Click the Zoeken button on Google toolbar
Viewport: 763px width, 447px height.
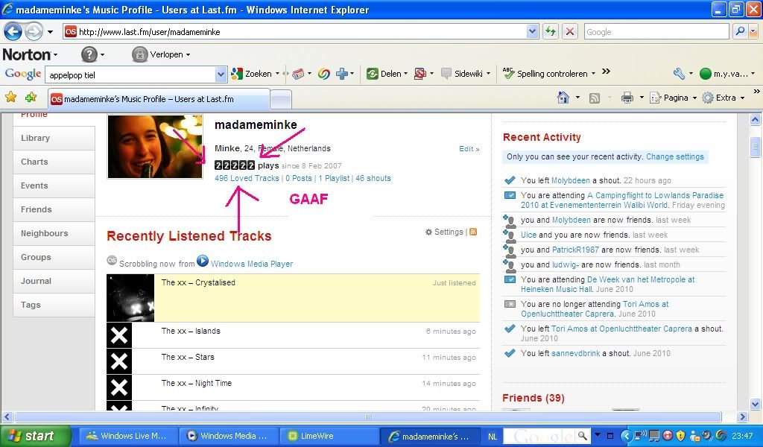252,74
